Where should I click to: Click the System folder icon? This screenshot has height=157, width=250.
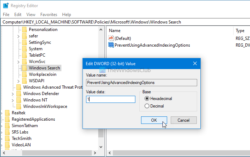pyautogui.click(x=24, y=49)
